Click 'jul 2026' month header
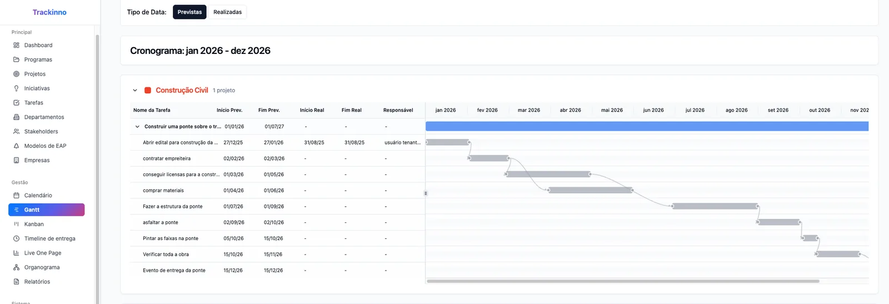Screen dimensions: 889x304 coord(695,111)
